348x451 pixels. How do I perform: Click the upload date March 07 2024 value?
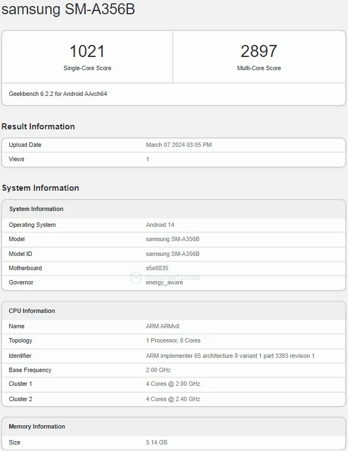click(x=178, y=145)
